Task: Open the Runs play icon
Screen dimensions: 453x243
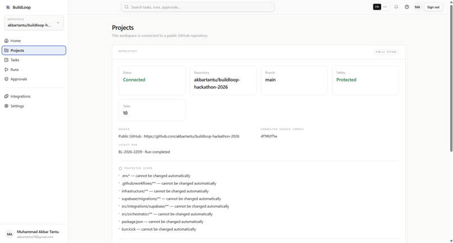Action: [x=6, y=69]
